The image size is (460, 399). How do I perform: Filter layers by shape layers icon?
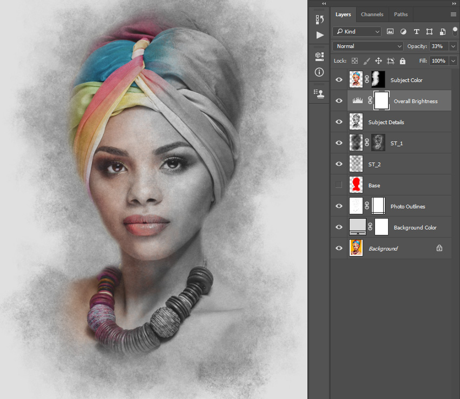click(429, 32)
